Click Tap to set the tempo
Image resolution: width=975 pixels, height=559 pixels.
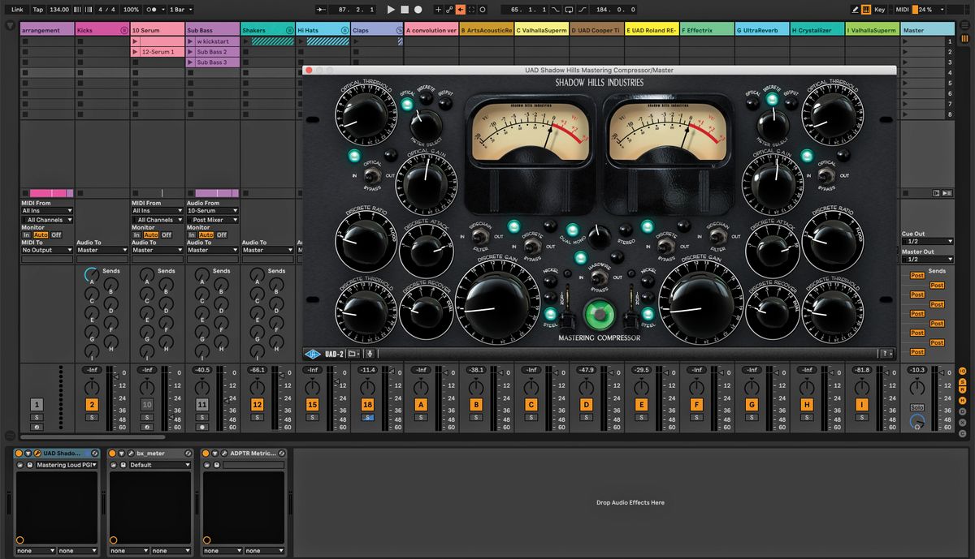point(38,9)
